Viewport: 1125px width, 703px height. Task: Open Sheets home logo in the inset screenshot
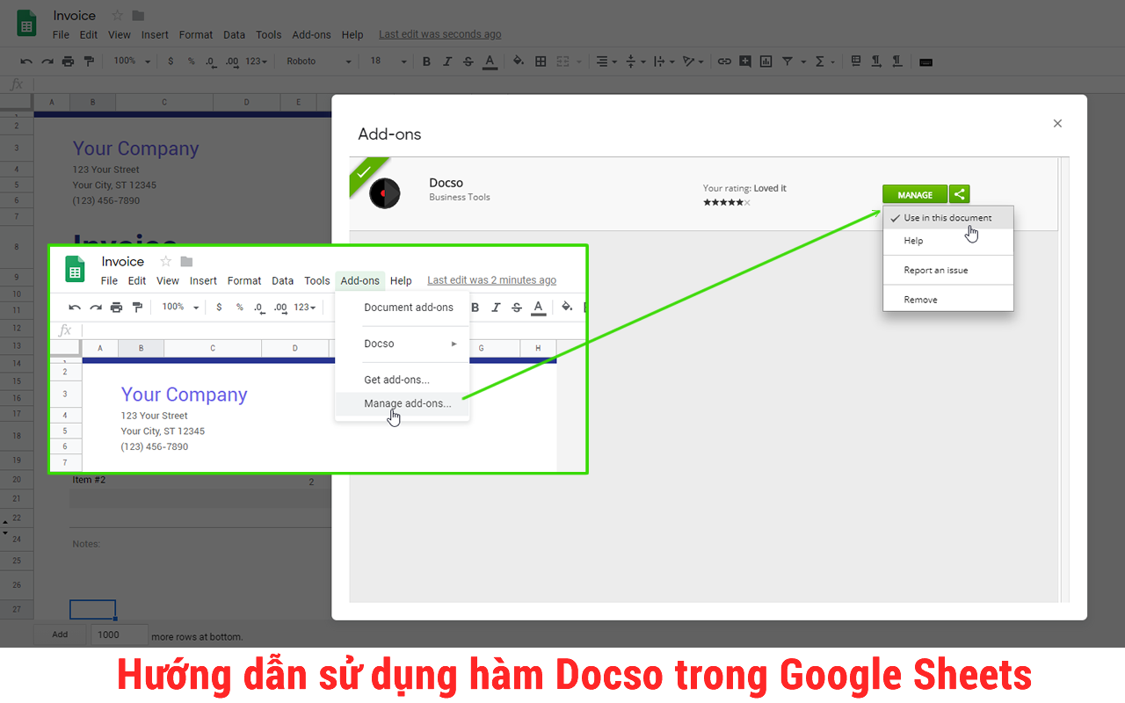(x=75, y=269)
